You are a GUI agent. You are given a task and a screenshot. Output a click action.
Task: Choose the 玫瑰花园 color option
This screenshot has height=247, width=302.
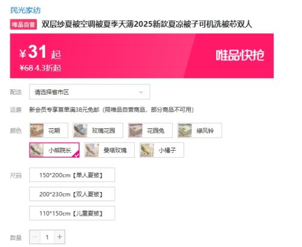(98, 131)
